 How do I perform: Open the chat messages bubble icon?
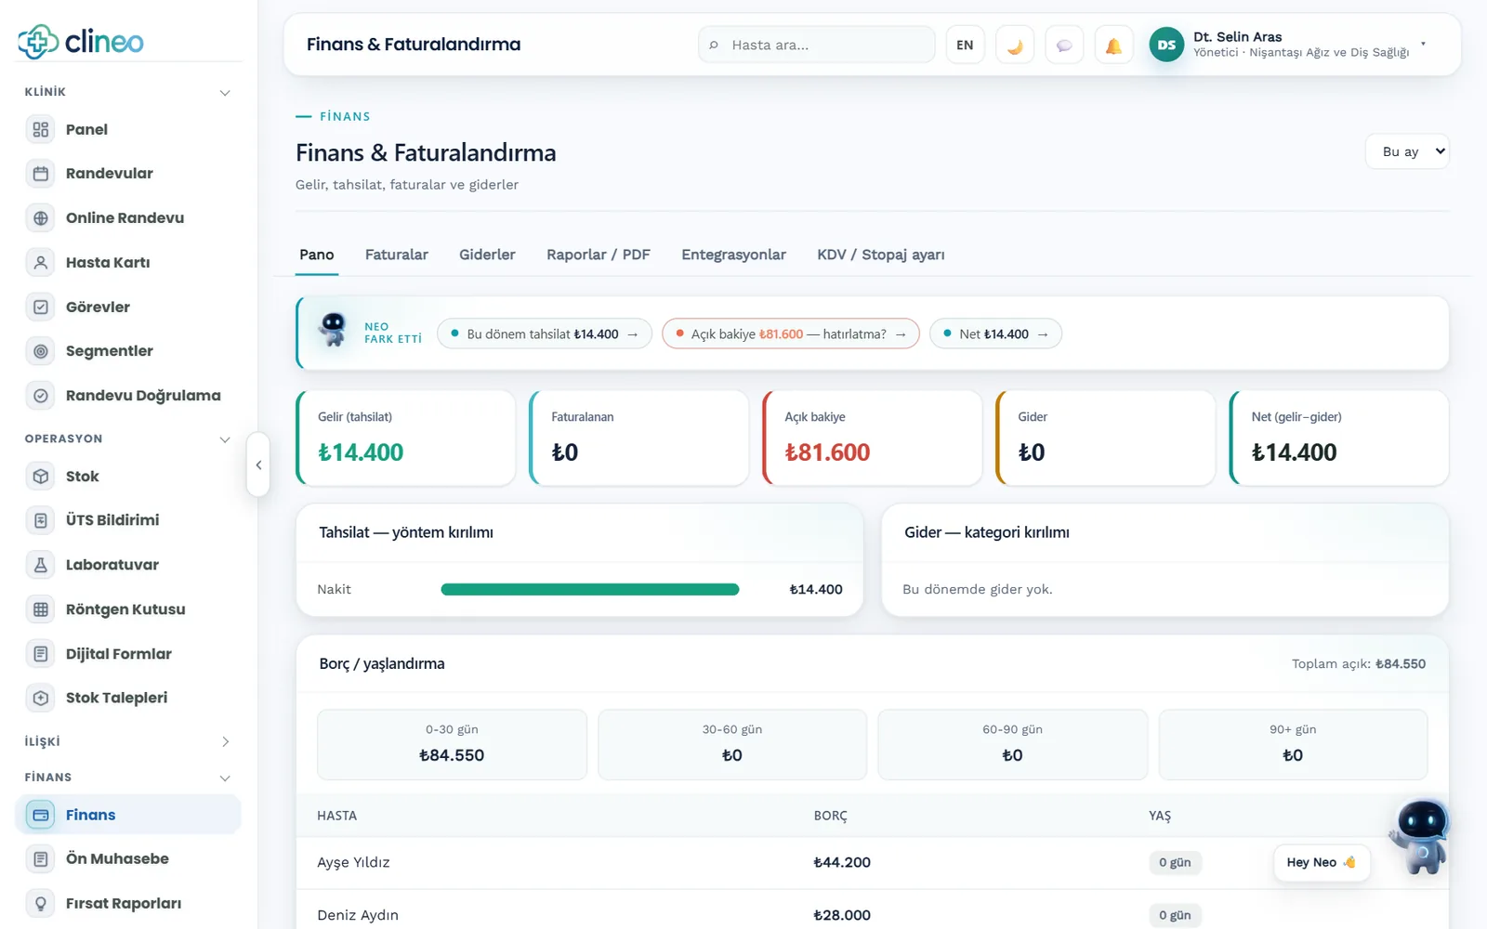1064,45
